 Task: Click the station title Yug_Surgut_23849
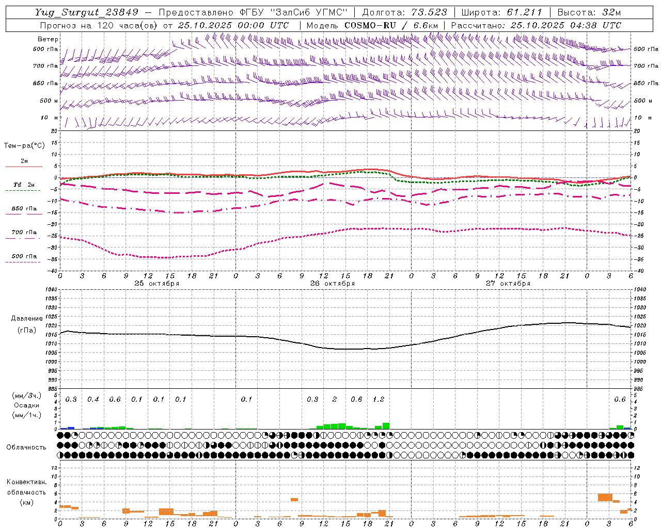tap(87, 12)
